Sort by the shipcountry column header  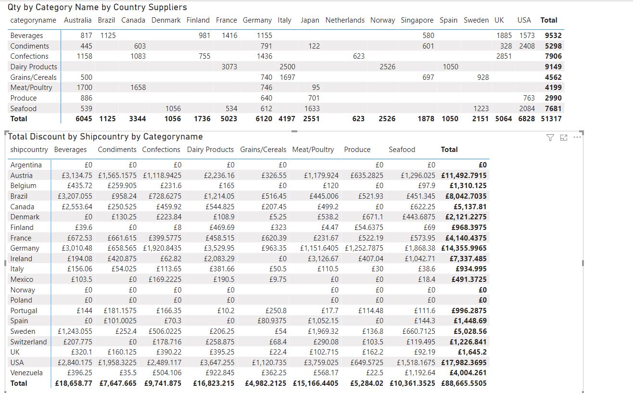point(29,150)
